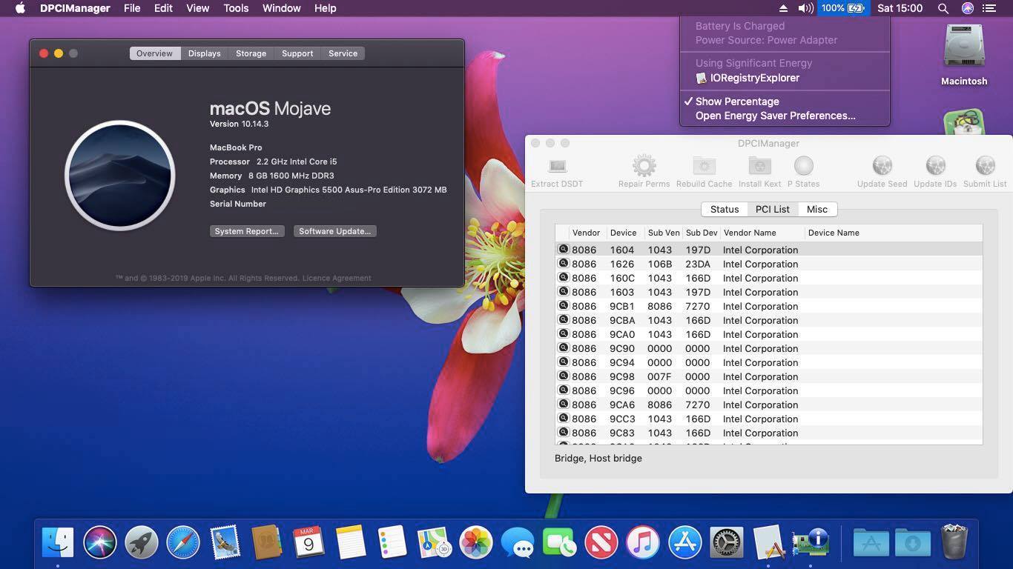Open Finder from the Dock
This screenshot has height=569, width=1013.
[58, 543]
